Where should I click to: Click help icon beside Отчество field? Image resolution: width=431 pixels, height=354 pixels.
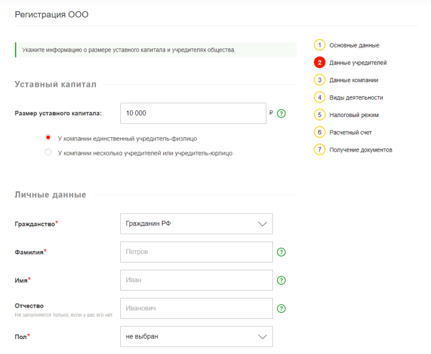coord(281,308)
